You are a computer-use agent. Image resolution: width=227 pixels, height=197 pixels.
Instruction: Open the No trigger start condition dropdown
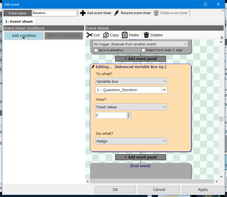coord(140,44)
